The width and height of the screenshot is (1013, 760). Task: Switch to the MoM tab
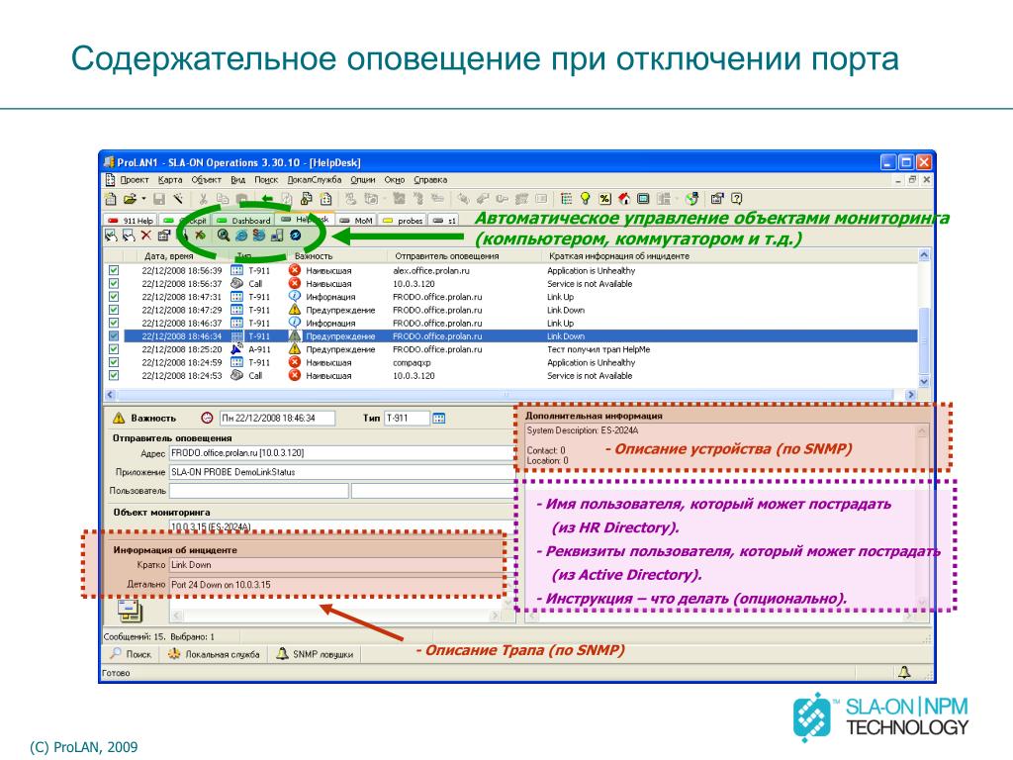click(x=356, y=221)
